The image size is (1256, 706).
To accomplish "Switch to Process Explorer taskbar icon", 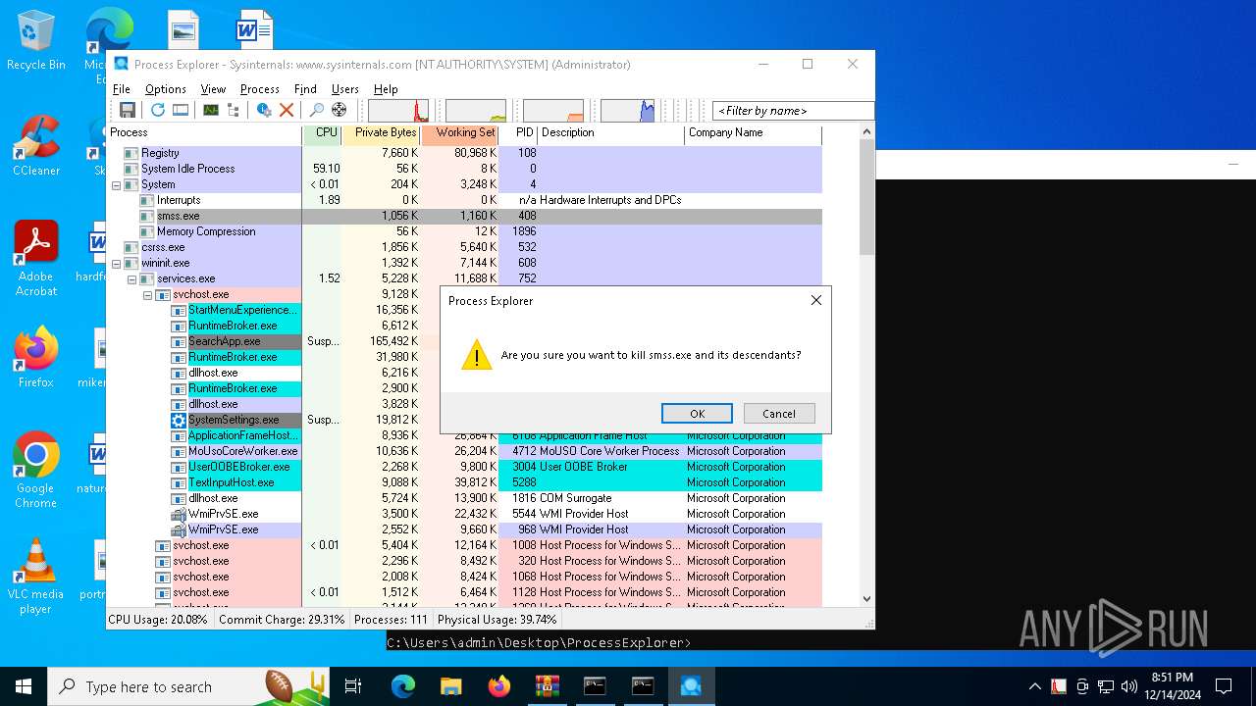I will (691, 686).
